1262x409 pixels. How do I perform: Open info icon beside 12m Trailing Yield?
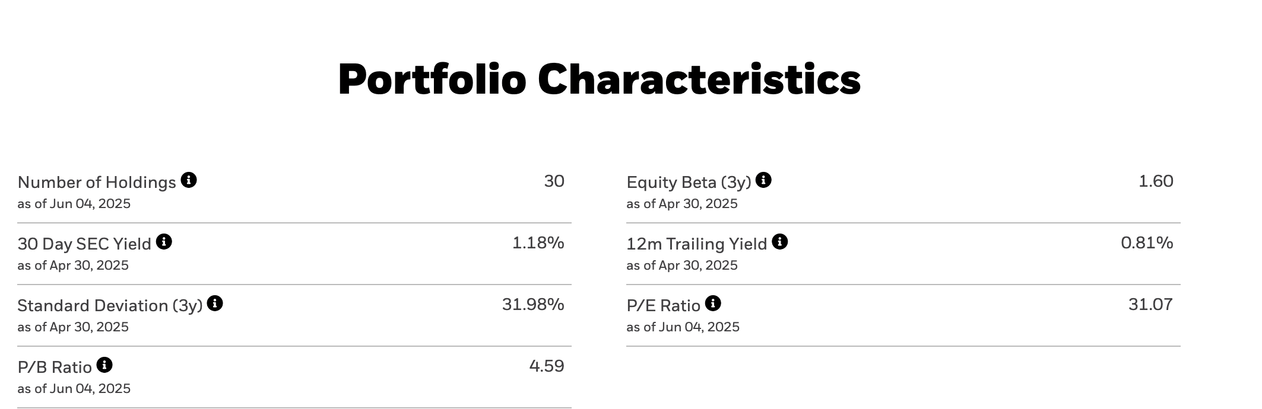(779, 241)
